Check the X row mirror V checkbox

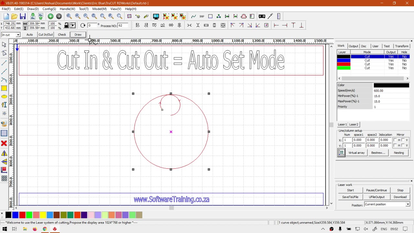click(x=403, y=140)
